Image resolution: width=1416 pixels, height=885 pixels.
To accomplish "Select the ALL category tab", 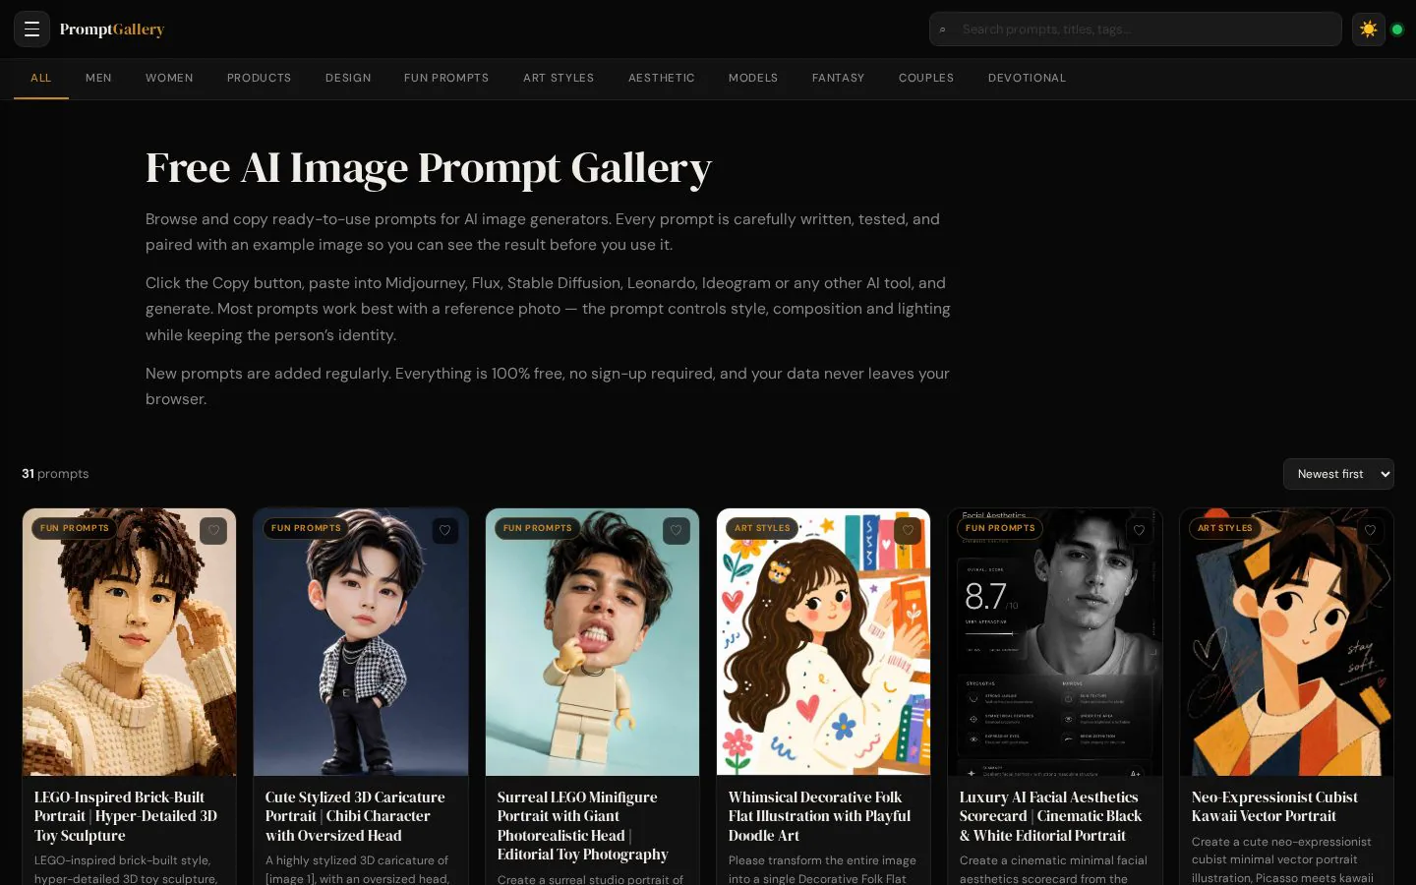I will click(x=41, y=78).
